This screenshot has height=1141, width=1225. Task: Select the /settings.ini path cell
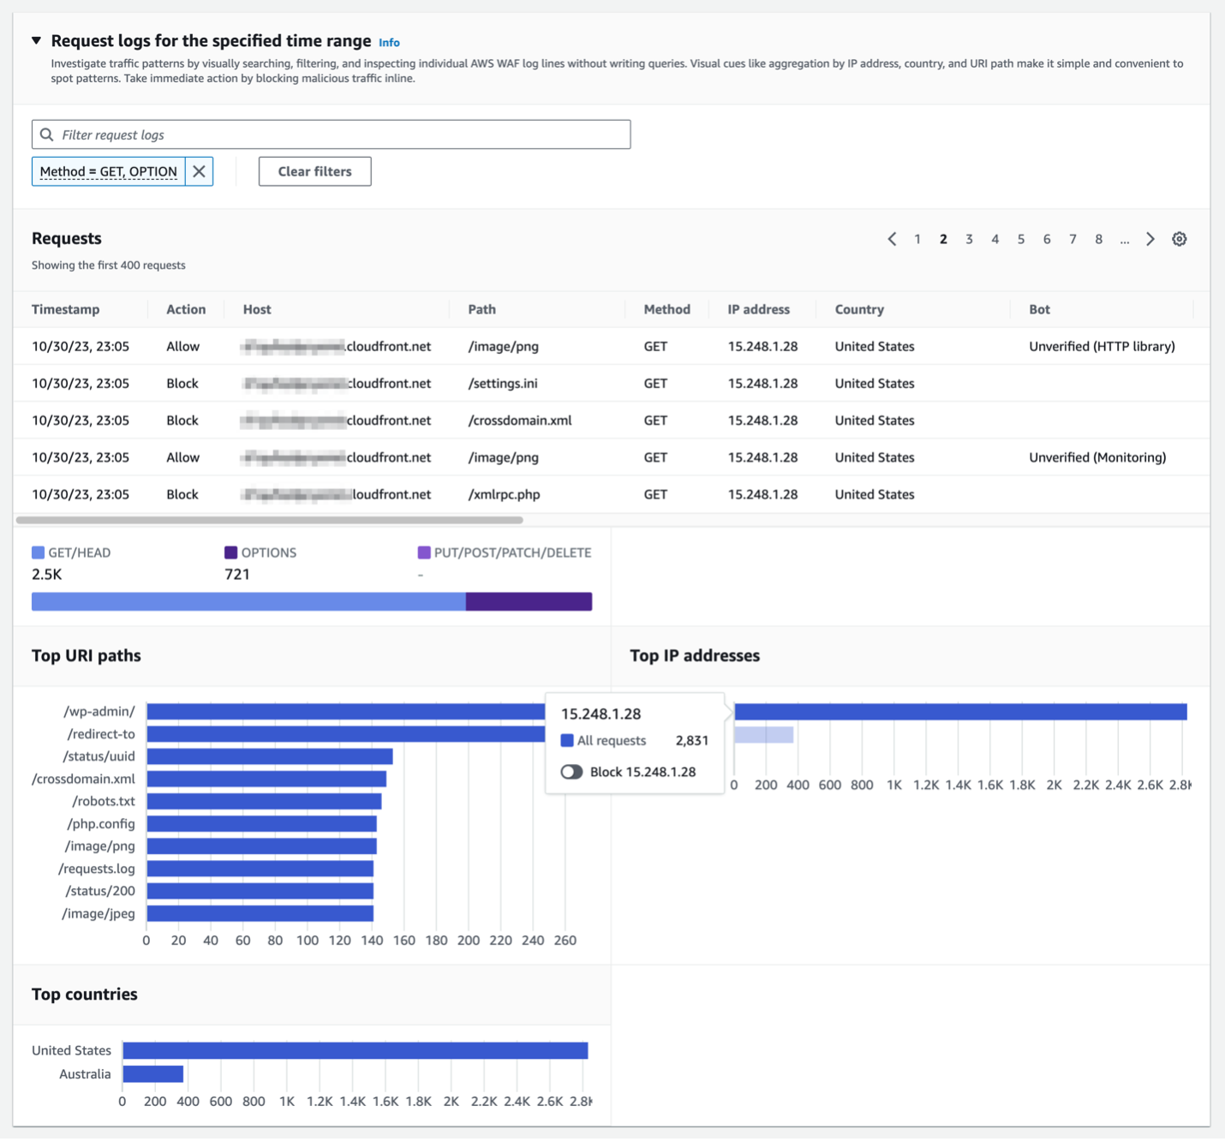503,383
